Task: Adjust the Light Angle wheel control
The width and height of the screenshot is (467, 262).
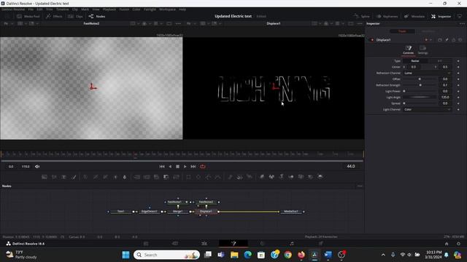Action: click(420, 98)
